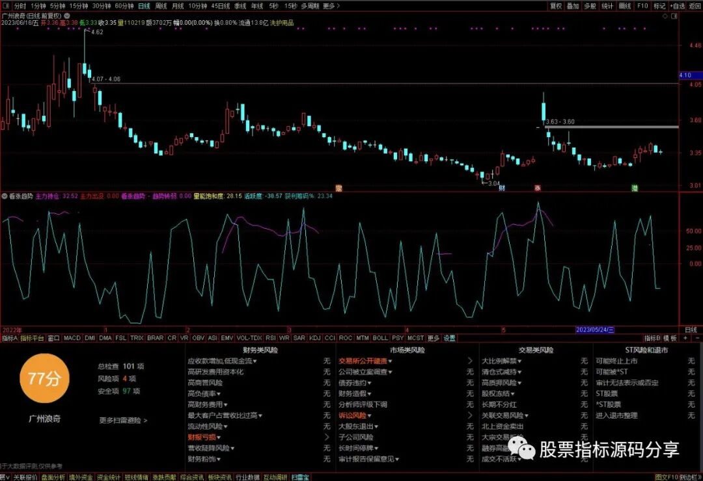
Task: Click the 标记 mark button
Action: (x=659, y=6)
